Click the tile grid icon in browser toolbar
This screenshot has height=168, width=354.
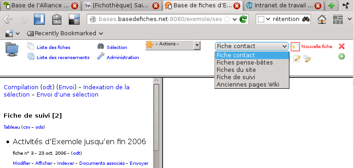(338, 19)
